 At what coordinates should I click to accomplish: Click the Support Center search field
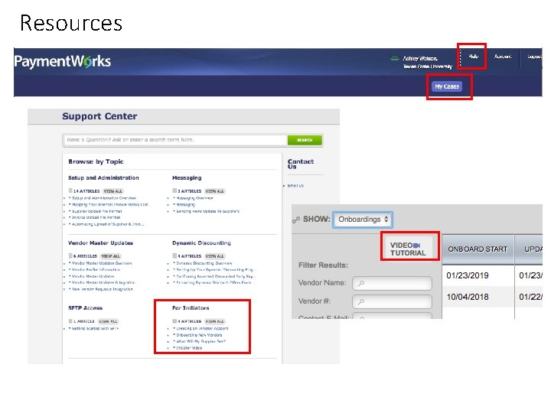click(175, 140)
